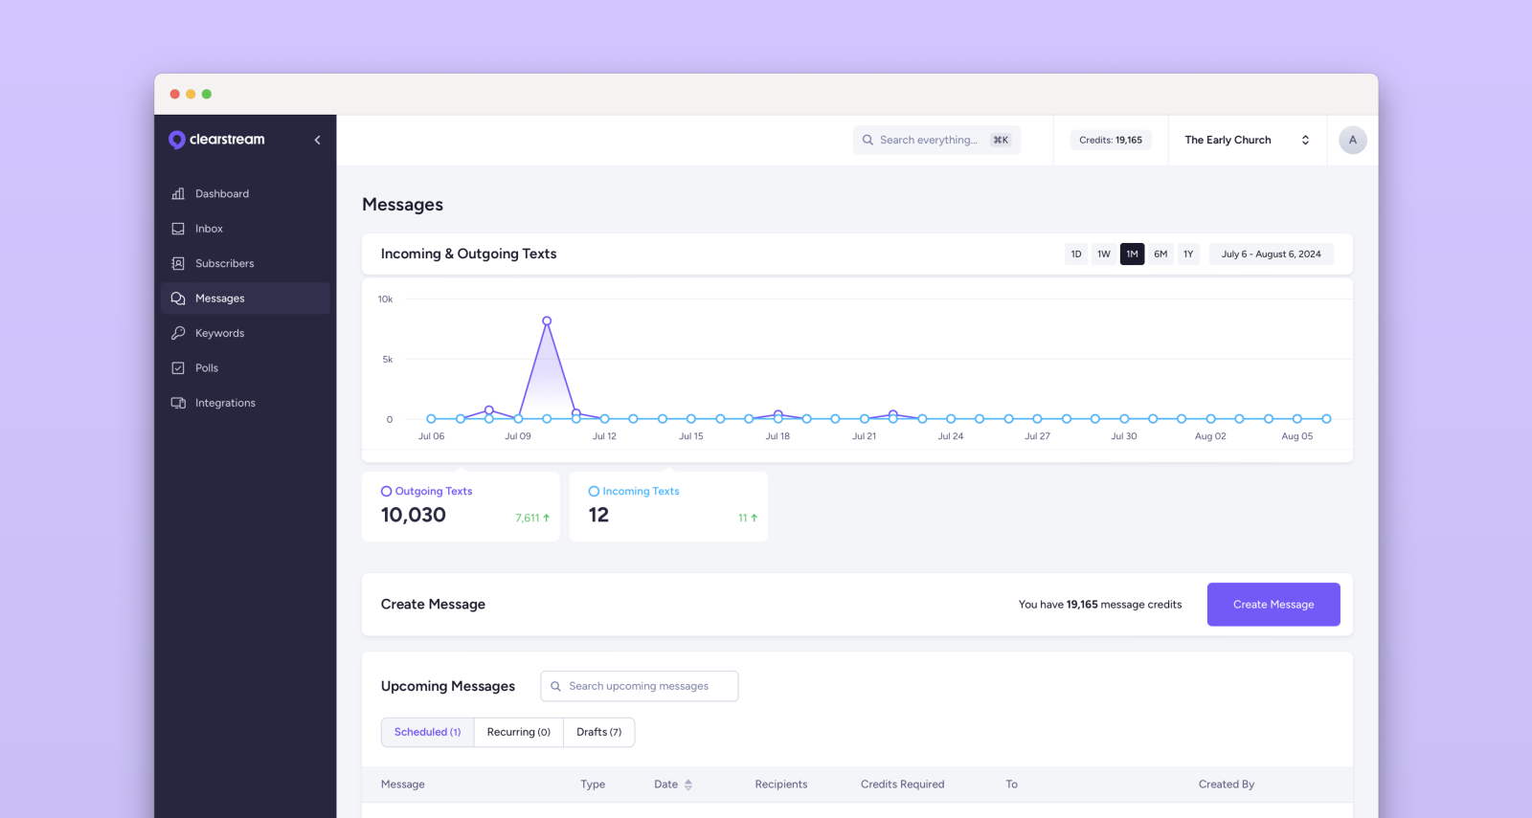
Task: Select the 1W time range toggle
Action: [1104, 254]
